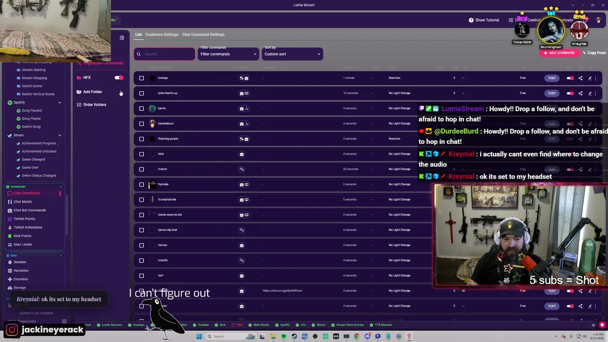The height and width of the screenshot is (342, 608).
Task: Click TEST button for !pink-hearts-up
Action: pyautogui.click(x=551, y=93)
